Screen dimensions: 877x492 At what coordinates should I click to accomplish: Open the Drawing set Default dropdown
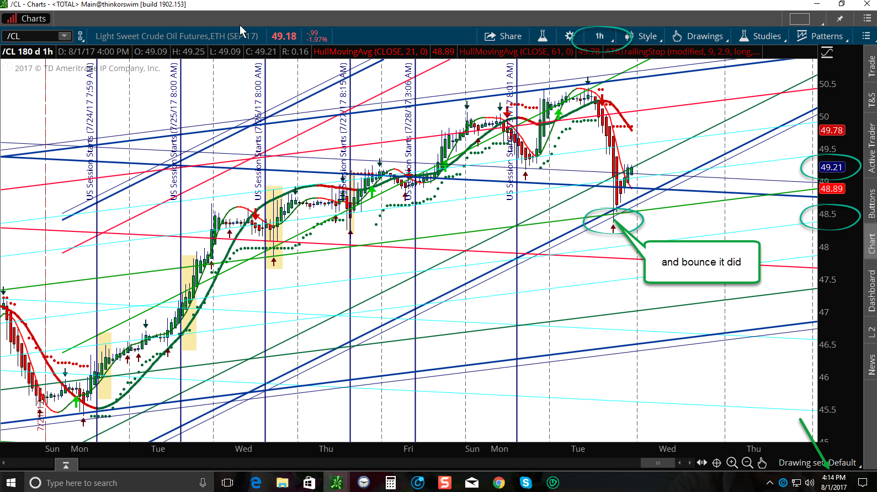(819, 463)
